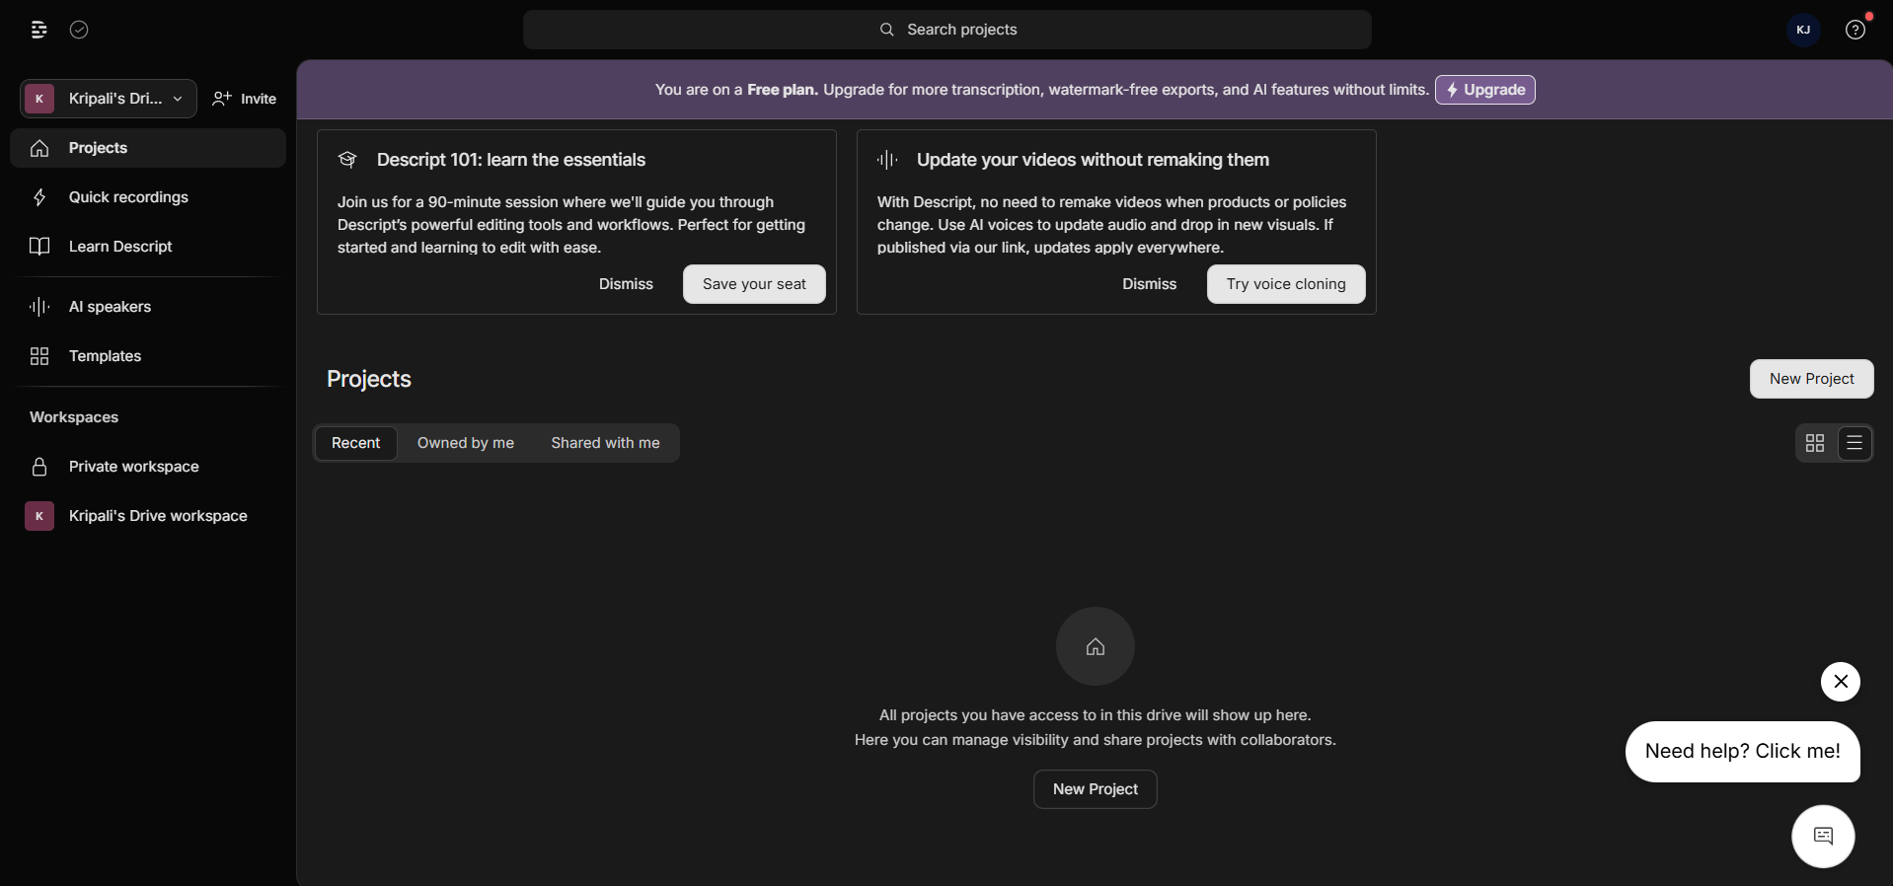This screenshot has width=1893, height=886.
Task: Collapse the sidebar with the menu icon
Action: pyautogui.click(x=39, y=30)
